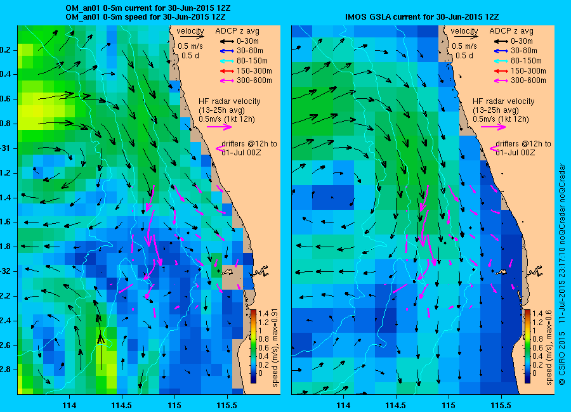Click the black 0-30m arrow in left map legend

(227, 41)
